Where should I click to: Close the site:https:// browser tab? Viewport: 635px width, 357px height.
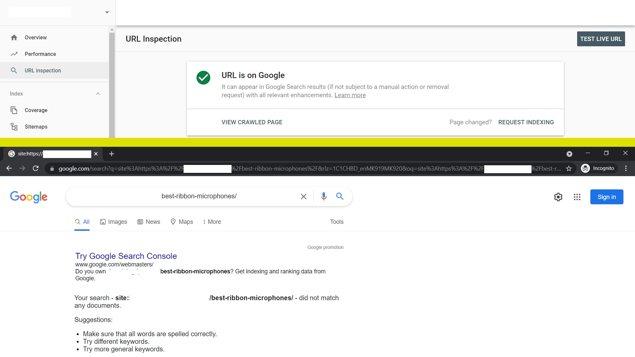[x=96, y=154]
